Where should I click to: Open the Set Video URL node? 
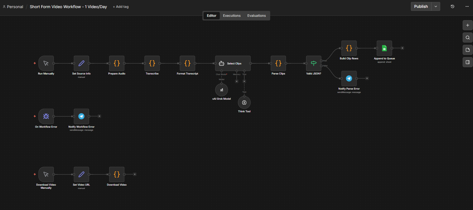click(x=81, y=174)
